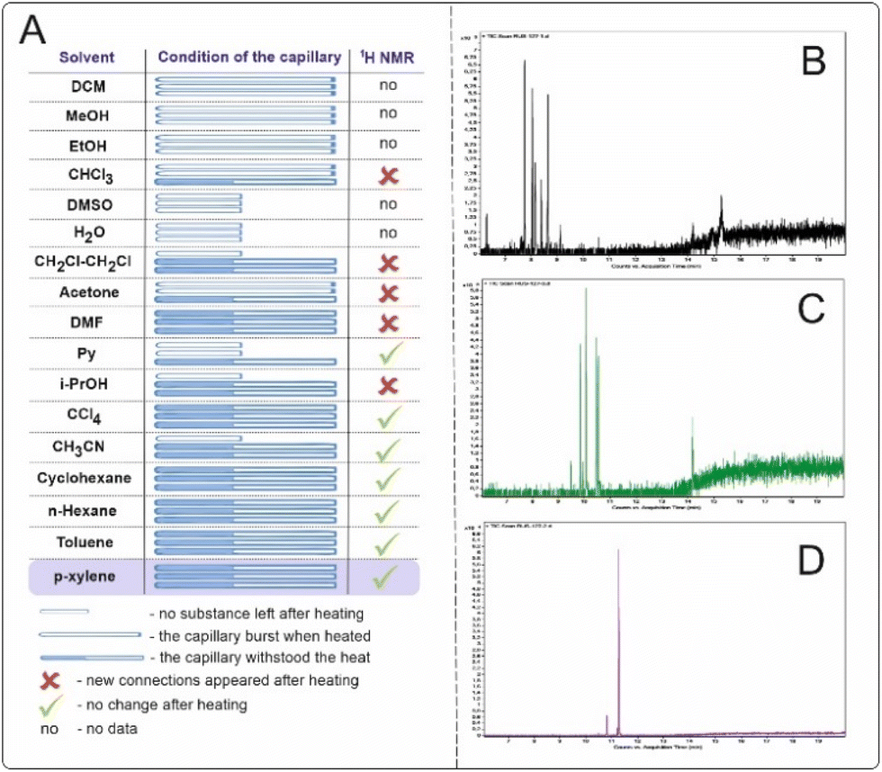882x772 pixels.
Task: Pick the red cross in the i-PrOH row
Action: (389, 386)
